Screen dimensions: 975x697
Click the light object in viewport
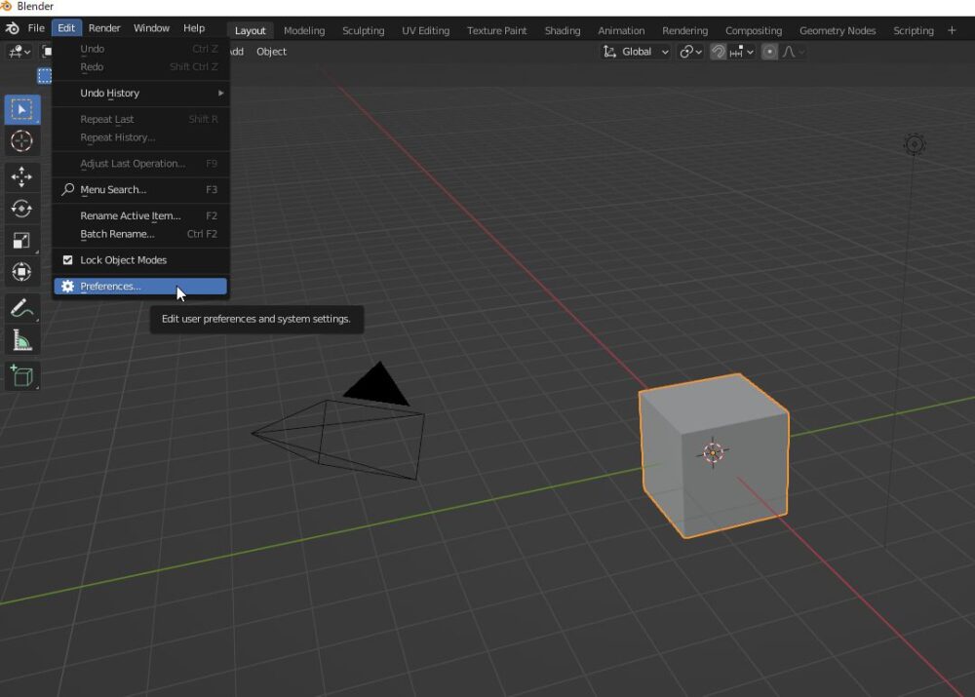[x=915, y=144]
